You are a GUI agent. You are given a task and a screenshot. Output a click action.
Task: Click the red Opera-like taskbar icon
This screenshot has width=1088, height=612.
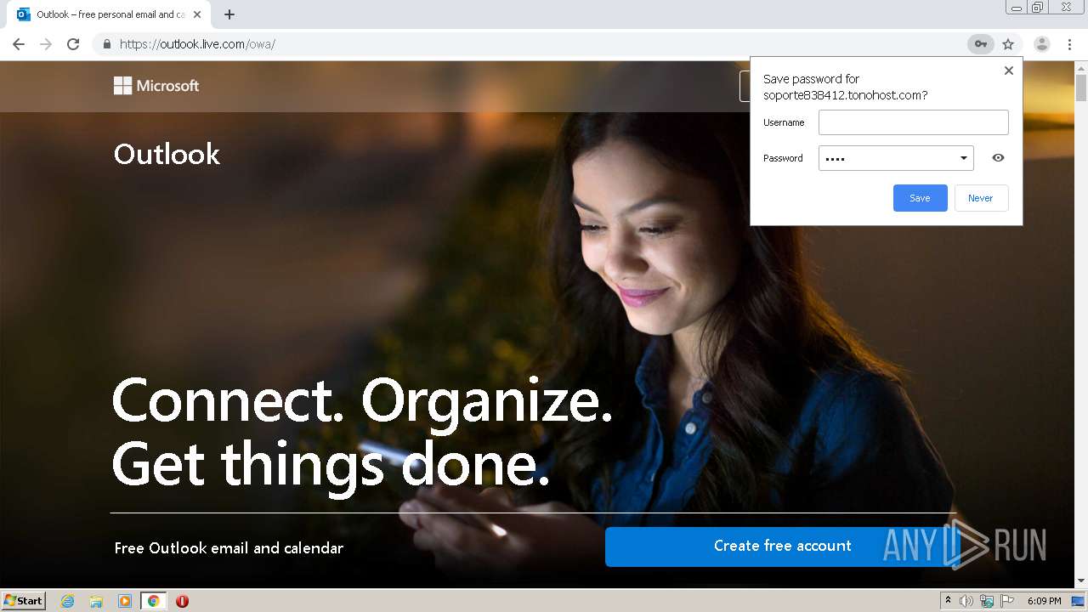tap(182, 601)
